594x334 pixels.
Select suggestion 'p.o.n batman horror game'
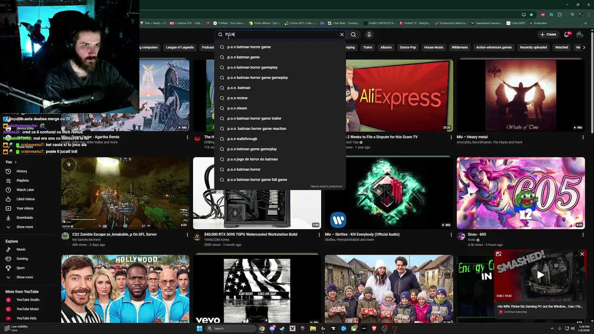[280, 47]
